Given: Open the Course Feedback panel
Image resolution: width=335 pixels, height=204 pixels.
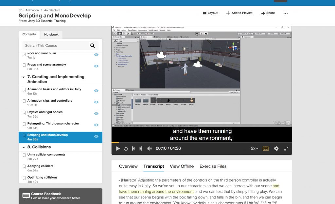Looking at the screenshot, I should coord(61,196).
